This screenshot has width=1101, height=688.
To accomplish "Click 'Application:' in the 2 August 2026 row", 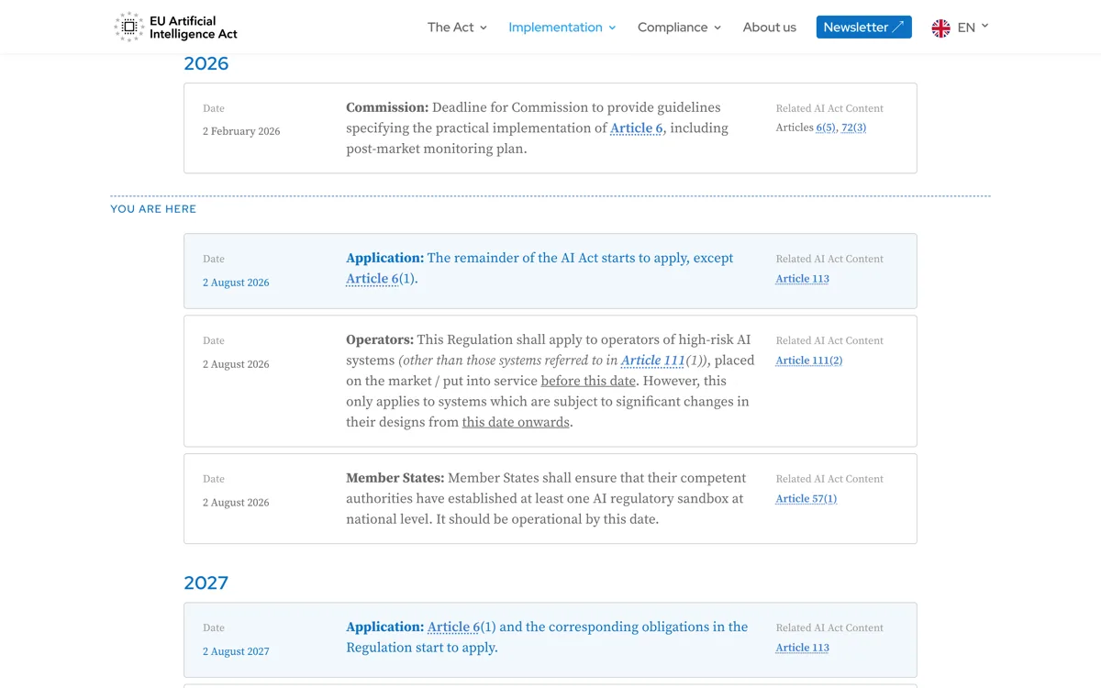I will pyautogui.click(x=384, y=258).
